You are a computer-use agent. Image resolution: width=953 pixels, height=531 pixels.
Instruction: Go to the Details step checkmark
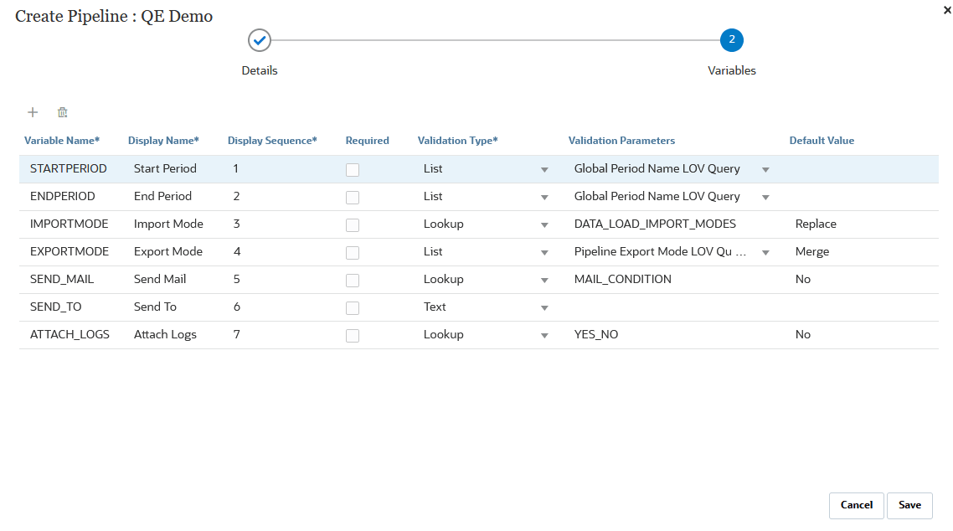point(260,39)
